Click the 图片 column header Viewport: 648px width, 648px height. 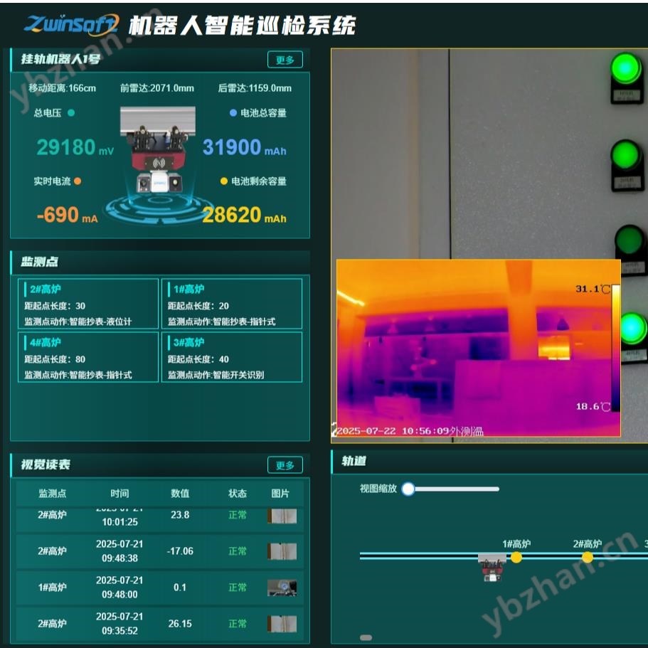coord(280,494)
